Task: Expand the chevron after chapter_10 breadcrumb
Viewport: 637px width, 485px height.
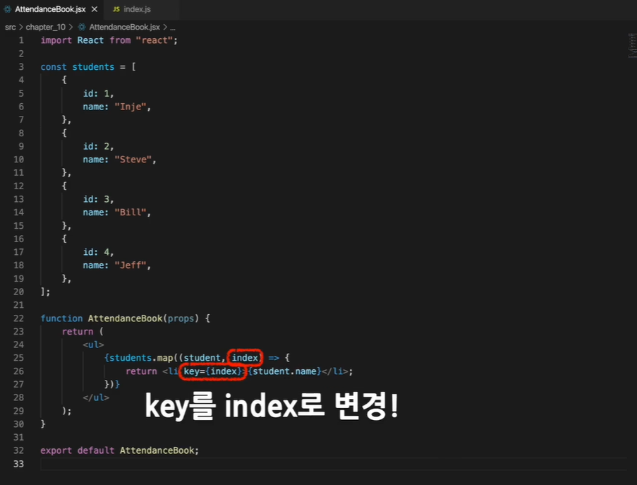Action: (x=71, y=28)
